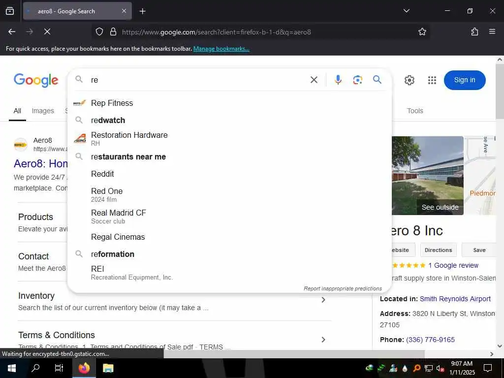Image resolution: width=504 pixels, height=378 pixels.
Task: Open the Inventory sitelink title
Action: coord(36,296)
